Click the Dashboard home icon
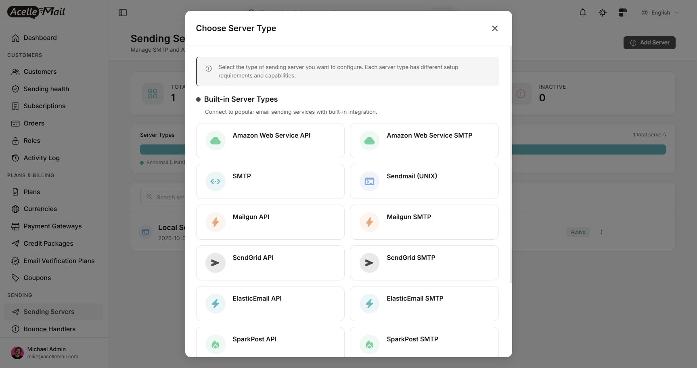Viewport: 697px width, 368px height. 15,38
